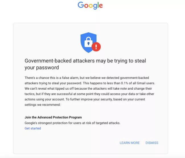Click the settings we recommend line
This screenshot has height=158, width=185.
43,105
